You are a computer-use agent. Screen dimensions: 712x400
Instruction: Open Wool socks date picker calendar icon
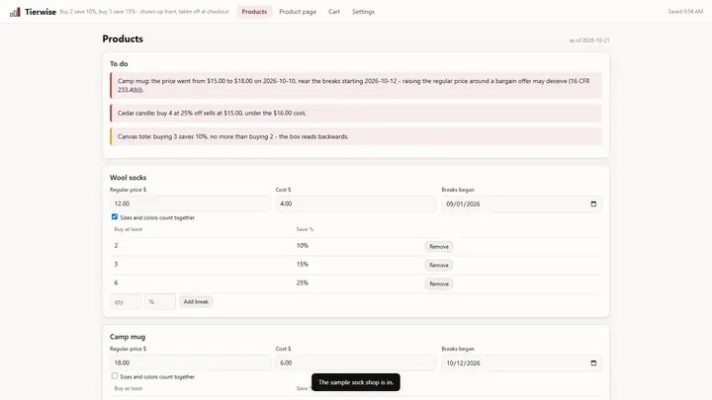point(593,204)
